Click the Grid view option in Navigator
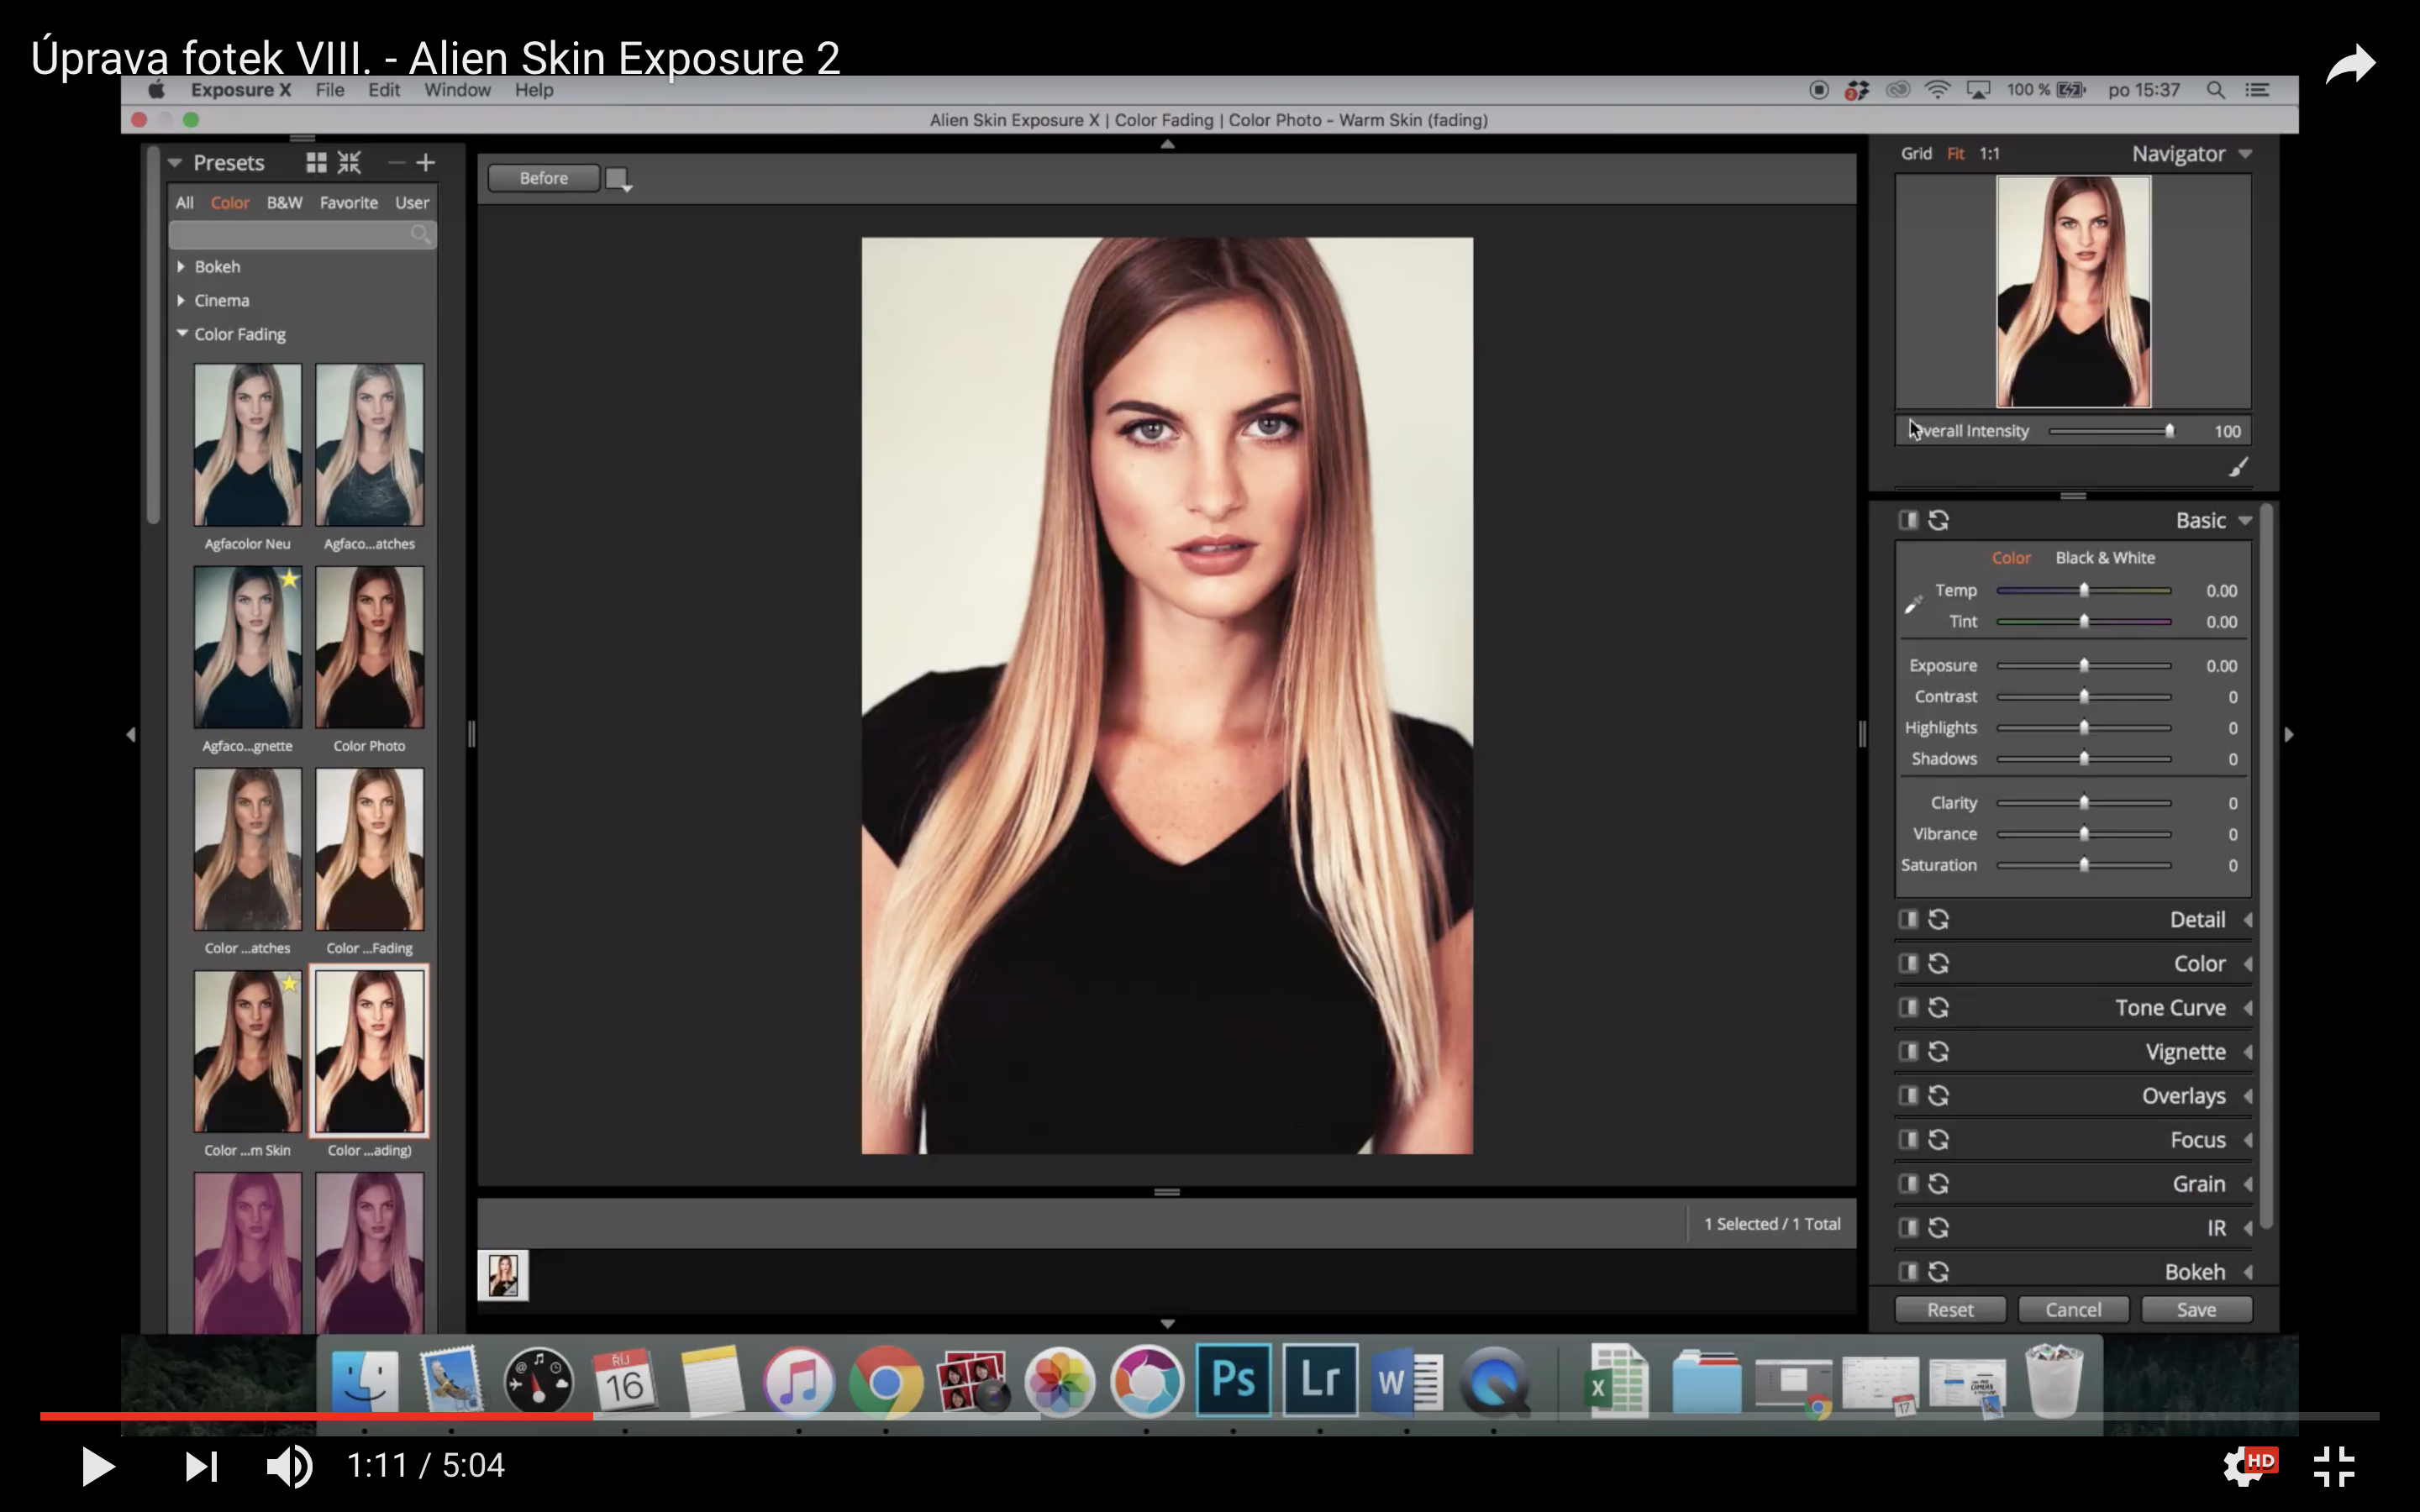The width and height of the screenshot is (2420, 1512). [x=1916, y=154]
